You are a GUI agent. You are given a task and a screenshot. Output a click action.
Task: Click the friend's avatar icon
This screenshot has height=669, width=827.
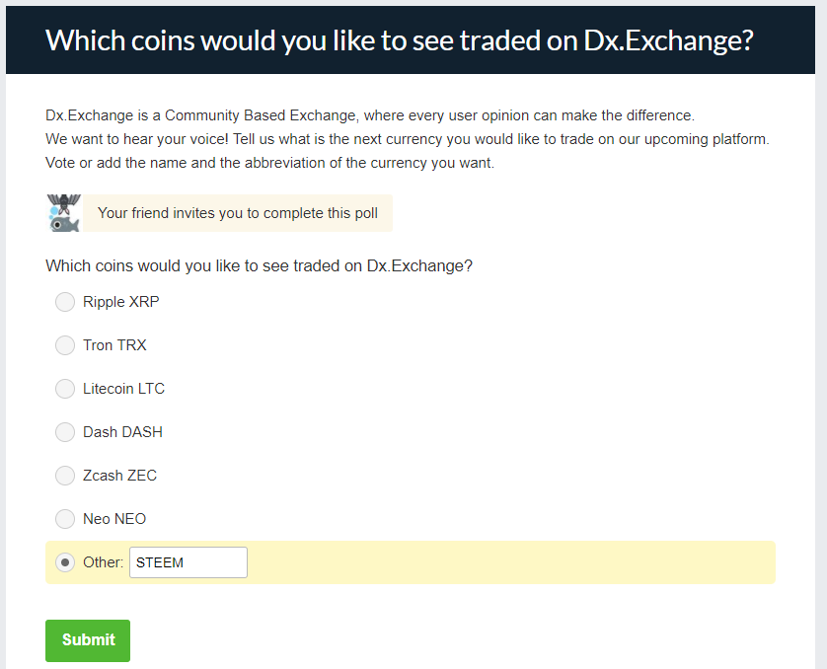point(63,213)
